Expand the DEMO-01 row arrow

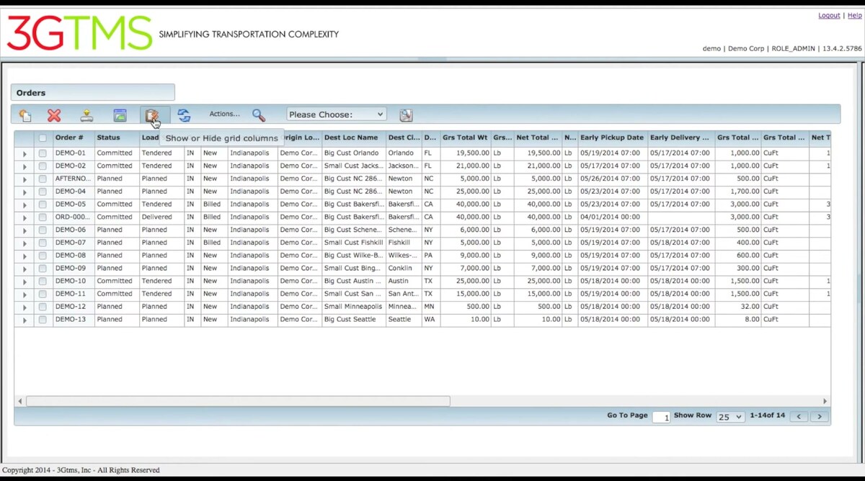(25, 153)
